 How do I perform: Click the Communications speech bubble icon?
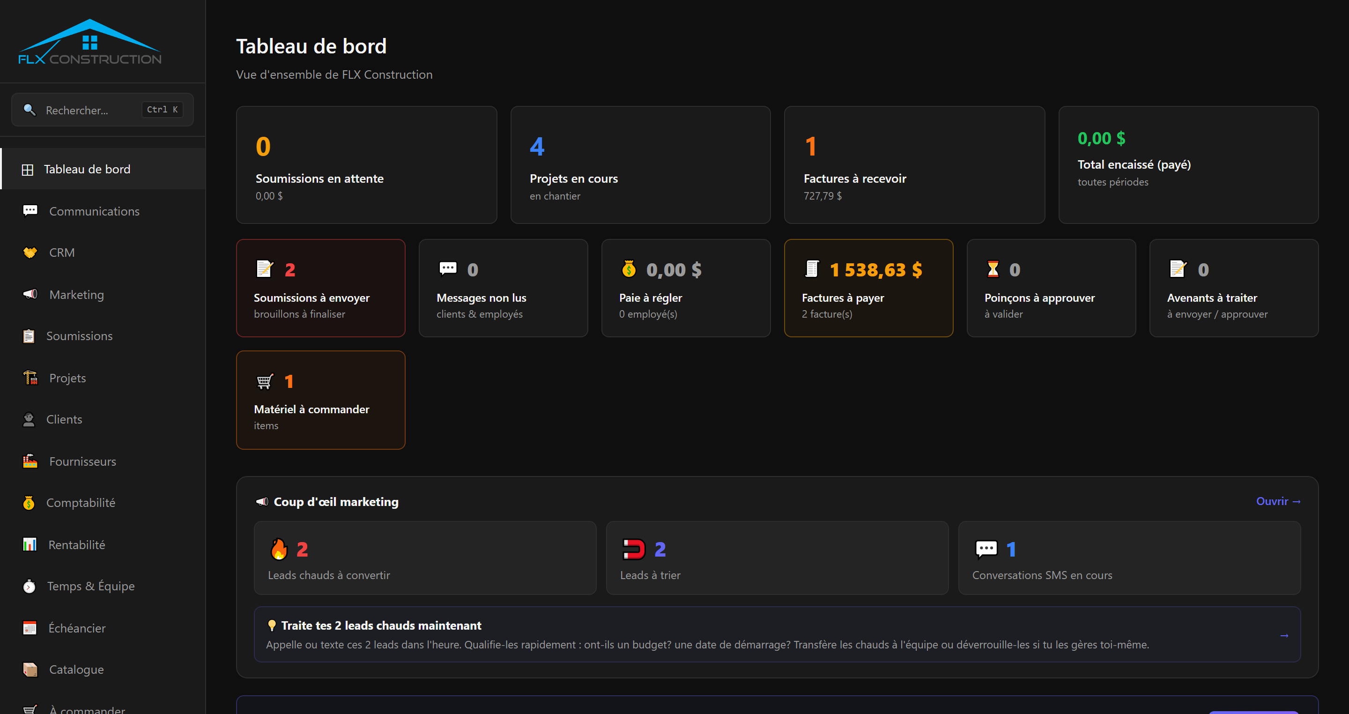30,211
